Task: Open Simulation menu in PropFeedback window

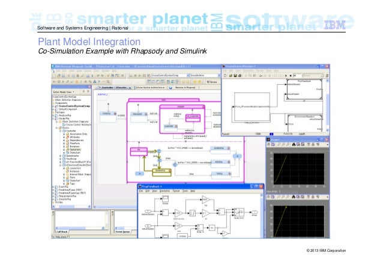Action: click(x=164, y=191)
